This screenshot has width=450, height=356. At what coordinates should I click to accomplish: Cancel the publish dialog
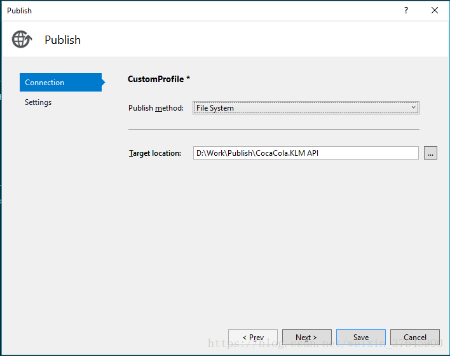[415, 338]
